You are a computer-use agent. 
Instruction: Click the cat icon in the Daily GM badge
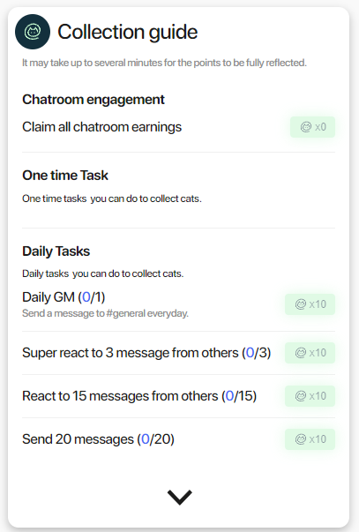[x=300, y=304]
